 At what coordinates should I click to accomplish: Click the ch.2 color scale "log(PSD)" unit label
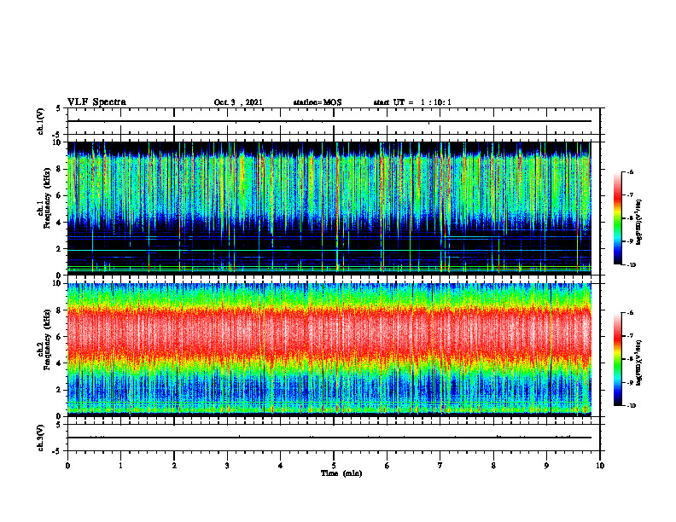click(639, 363)
